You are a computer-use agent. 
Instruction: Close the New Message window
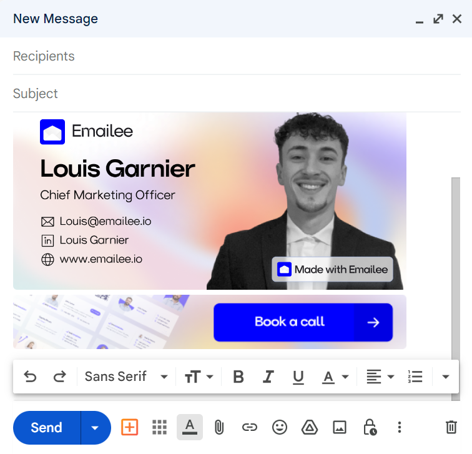point(457,19)
